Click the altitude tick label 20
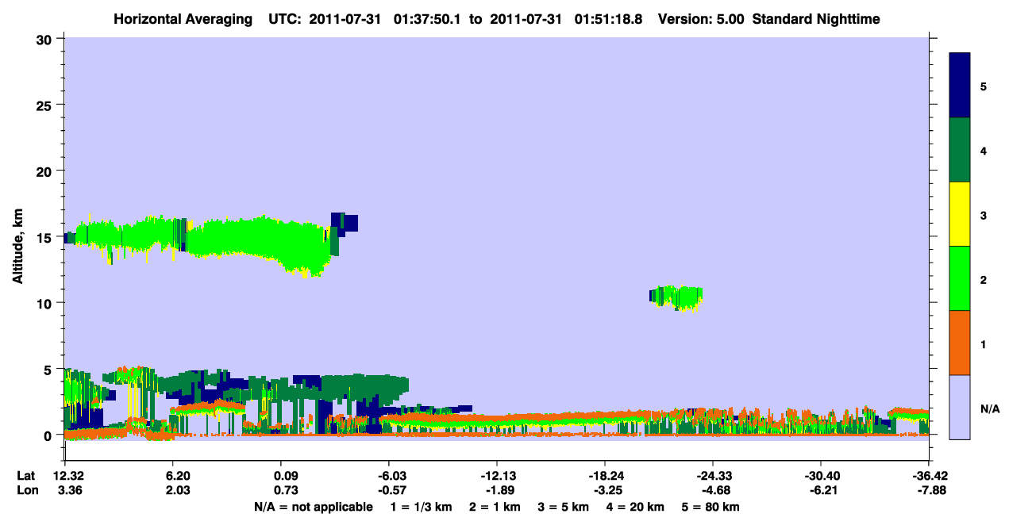This screenshot has height=529, width=1032. click(45, 171)
